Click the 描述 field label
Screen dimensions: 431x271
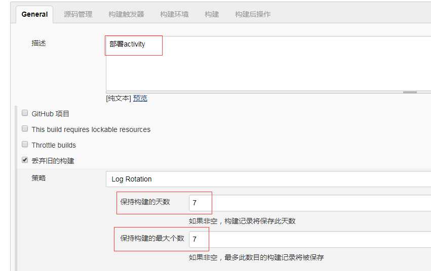[x=38, y=43]
